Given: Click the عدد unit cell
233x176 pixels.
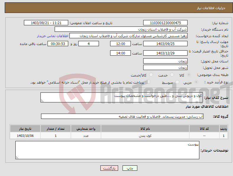Looking at the screenshot, I should tap(86, 136).
